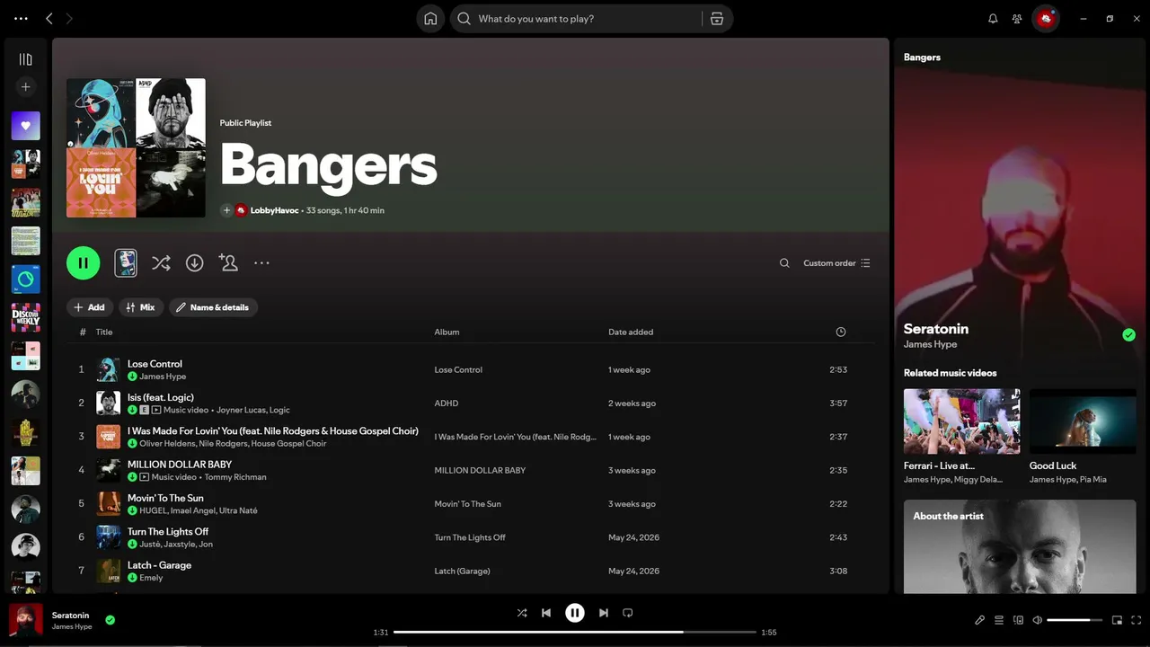The width and height of the screenshot is (1150, 647).
Task: Open the Your Library panel icon
Action: pos(25,59)
